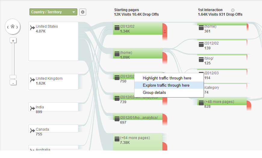Click the United States source node
262x158 pixels.
pyautogui.click(x=53, y=41)
